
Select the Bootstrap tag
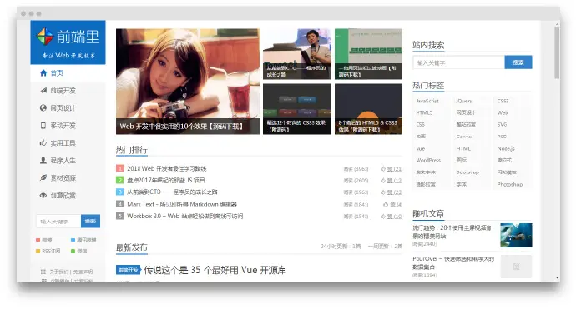pos(467,172)
